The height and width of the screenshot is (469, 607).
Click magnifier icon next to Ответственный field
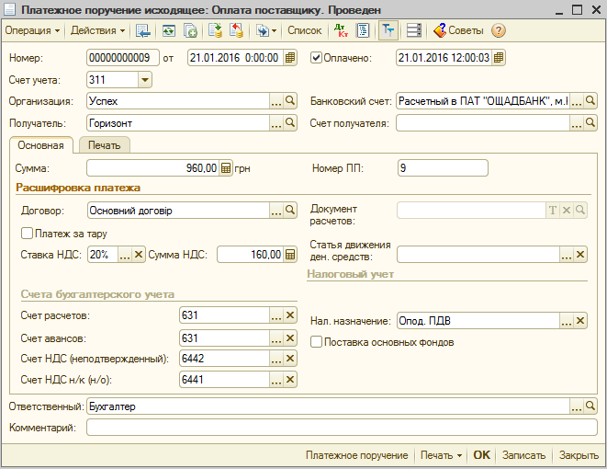click(590, 406)
